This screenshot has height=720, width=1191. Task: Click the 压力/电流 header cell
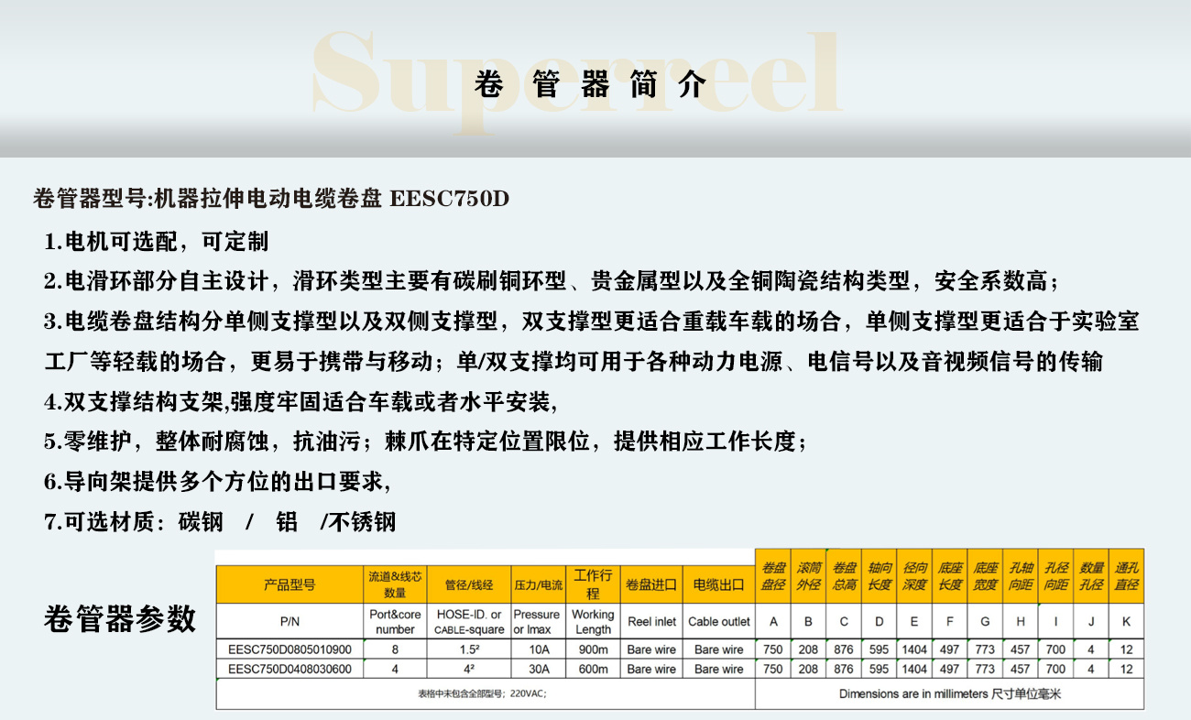coord(538,584)
